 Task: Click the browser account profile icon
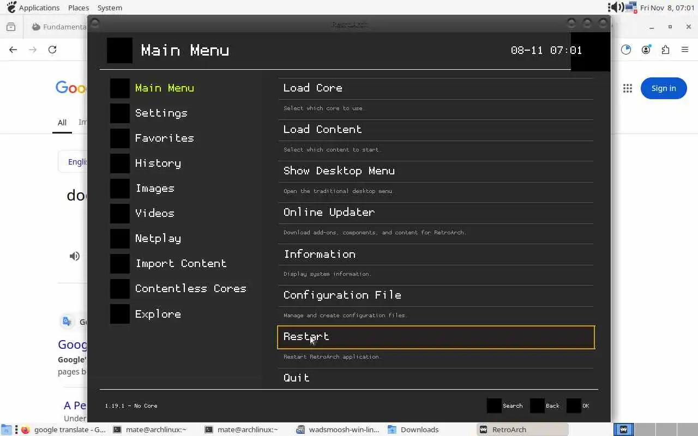coord(646,50)
